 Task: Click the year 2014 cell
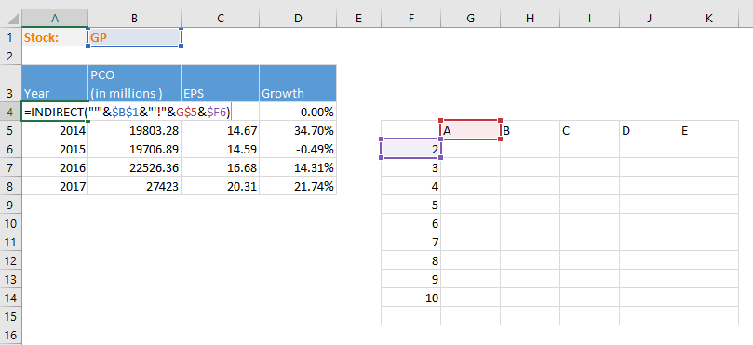55,130
